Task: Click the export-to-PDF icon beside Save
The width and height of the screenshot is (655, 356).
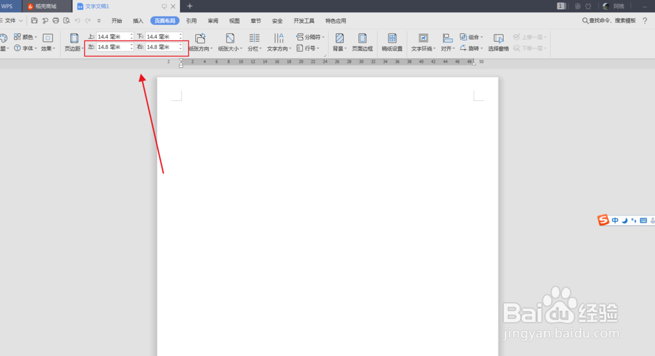Action: 45,20
